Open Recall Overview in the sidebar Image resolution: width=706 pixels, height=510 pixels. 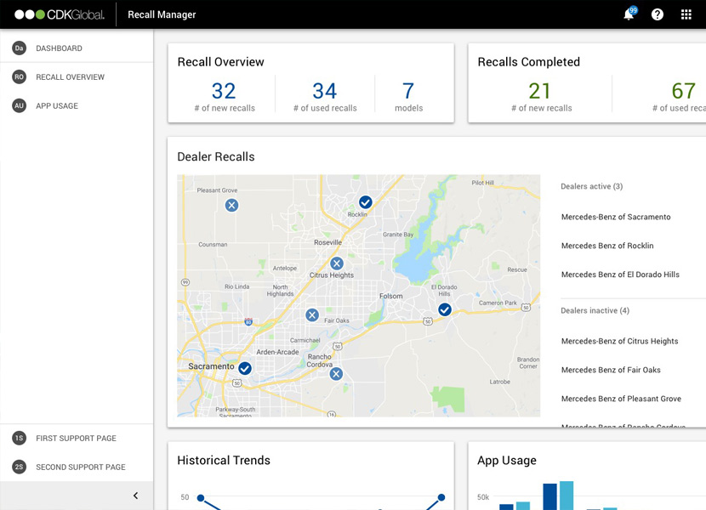coord(77,77)
